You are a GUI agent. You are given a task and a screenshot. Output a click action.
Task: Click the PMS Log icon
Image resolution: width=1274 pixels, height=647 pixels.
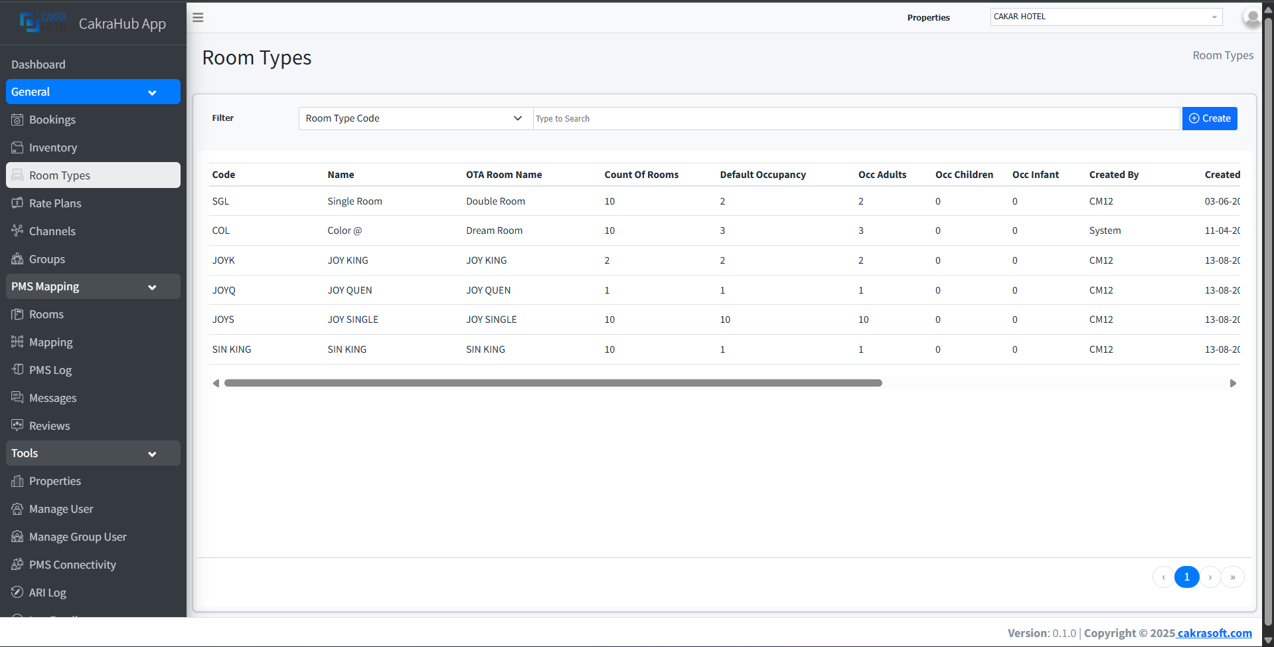17,370
